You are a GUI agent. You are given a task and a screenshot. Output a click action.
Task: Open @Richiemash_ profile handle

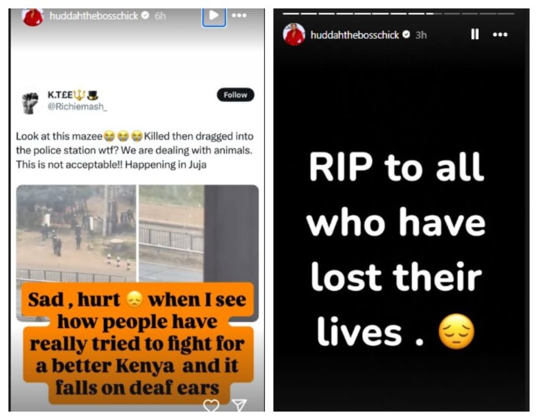coord(77,106)
